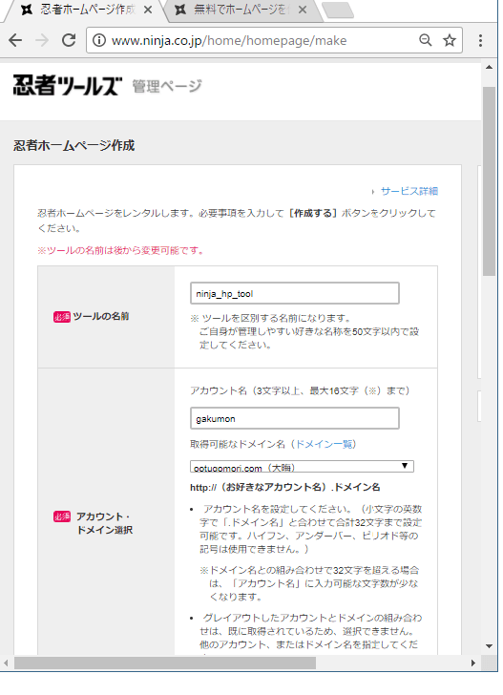This screenshot has height=695, width=503.
Task: Click the vertical scrollbar down arrow
Action: click(489, 646)
